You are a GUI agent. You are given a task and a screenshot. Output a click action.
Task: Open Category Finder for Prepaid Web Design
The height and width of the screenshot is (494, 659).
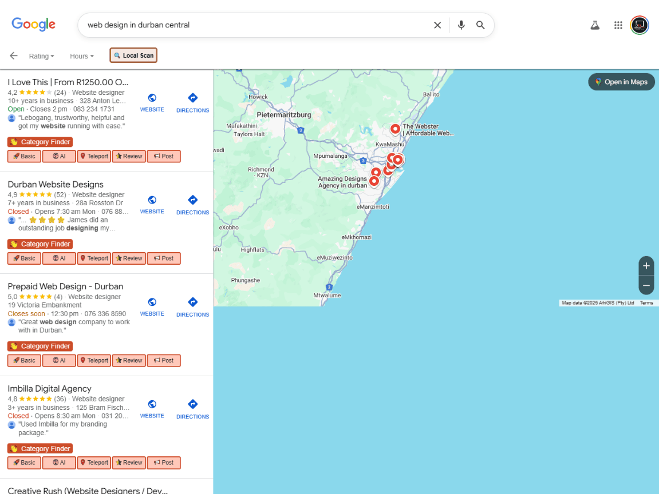click(x=40, y=346)
